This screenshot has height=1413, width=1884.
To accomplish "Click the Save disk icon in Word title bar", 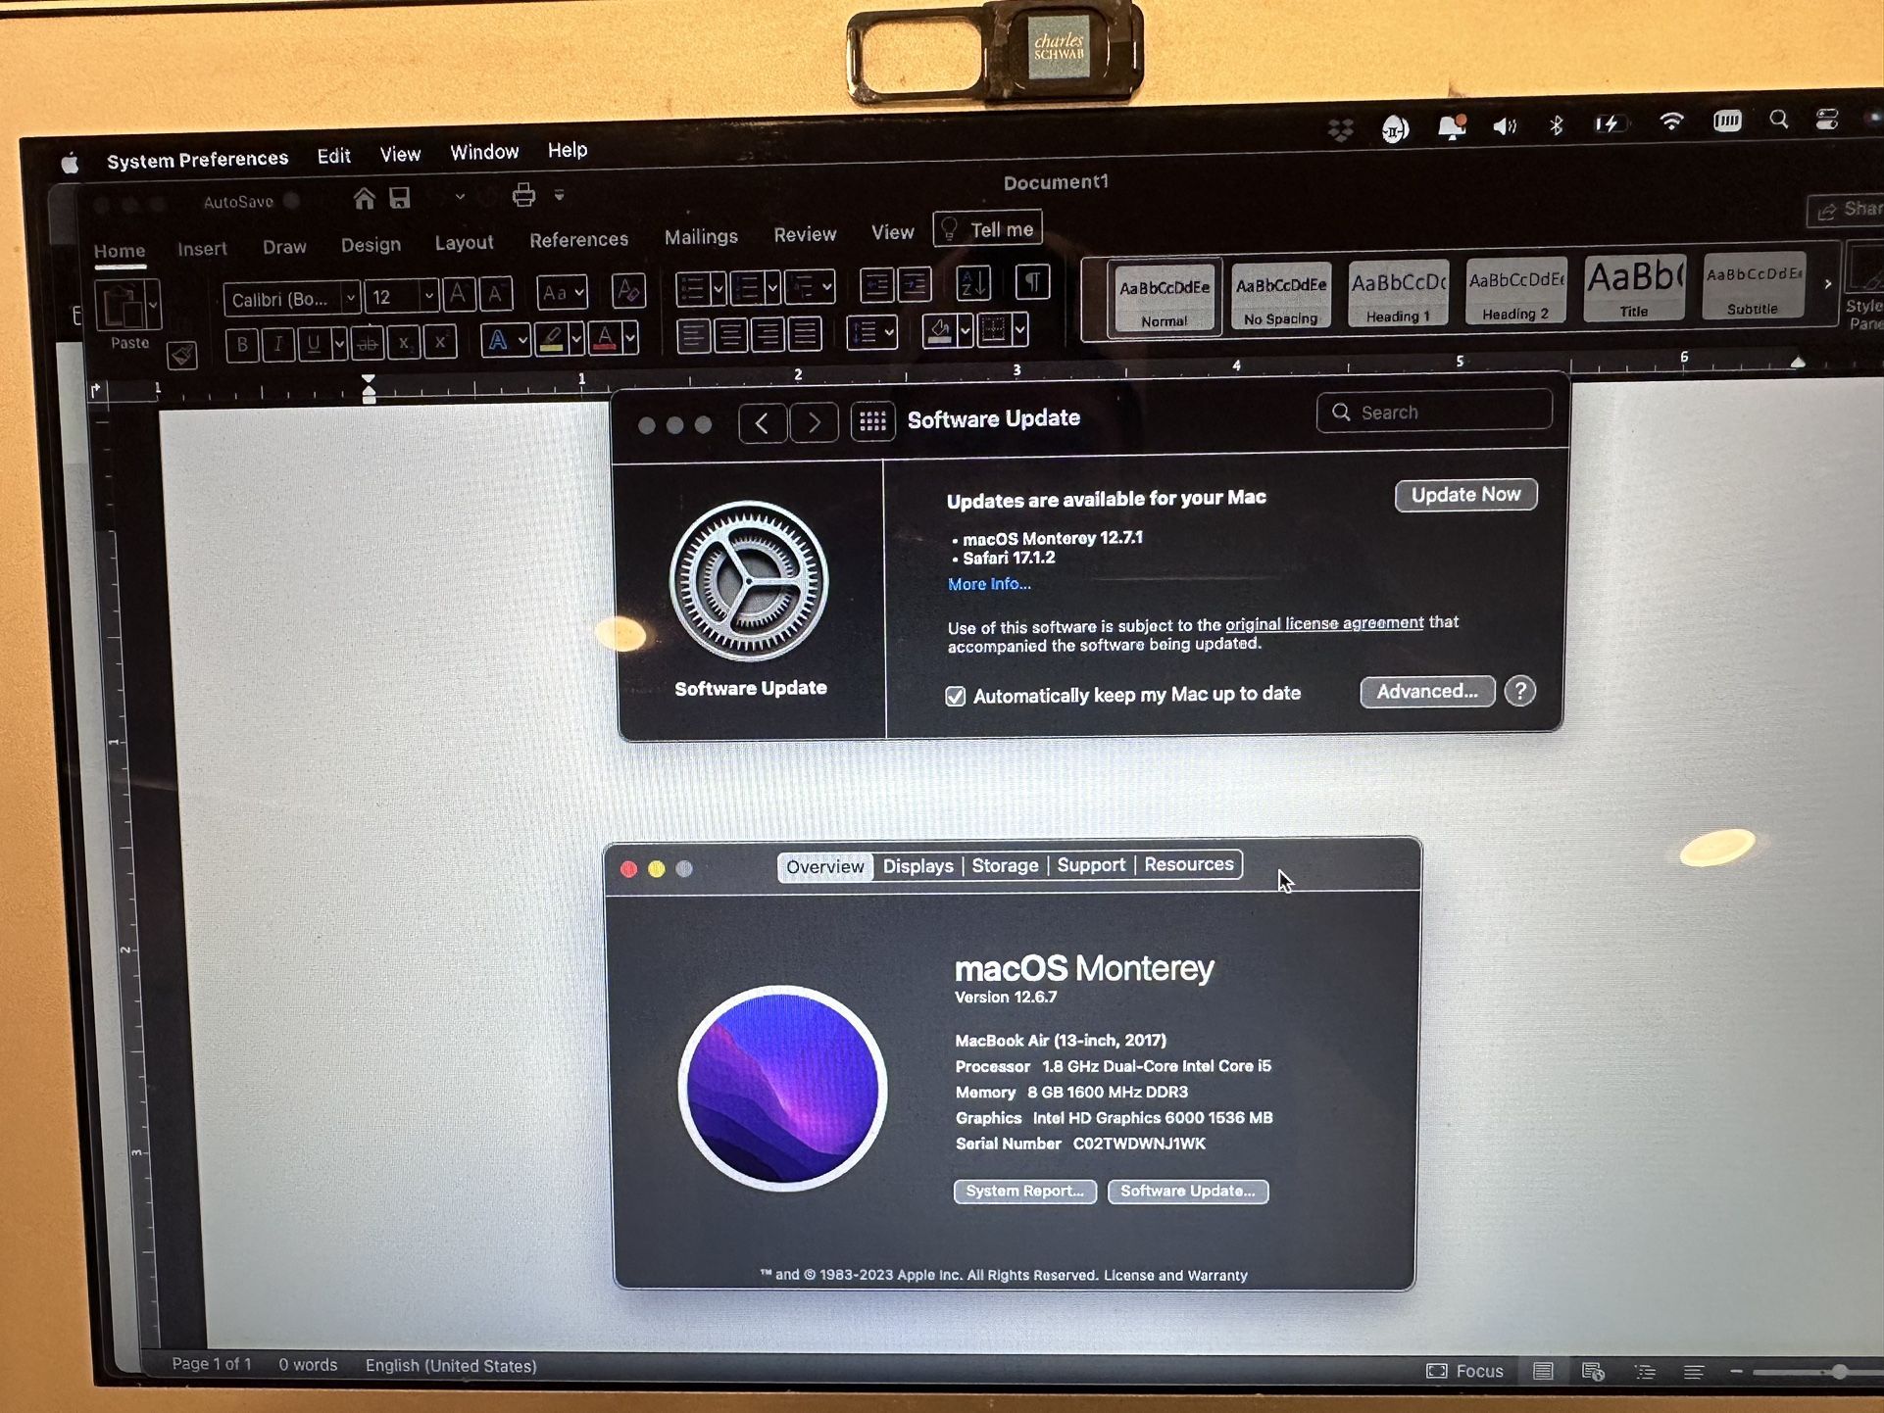I will click(399, 198).
